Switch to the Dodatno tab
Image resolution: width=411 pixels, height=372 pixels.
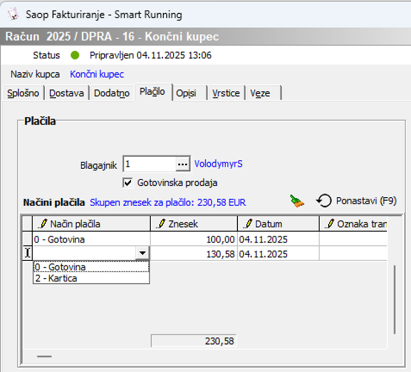pyautogui.click(x=111, y=93)
